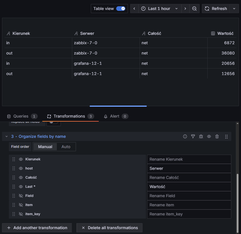The image size is (241, 234).
Task: Click Add another transformation button
Action: [x=37, y=228]
